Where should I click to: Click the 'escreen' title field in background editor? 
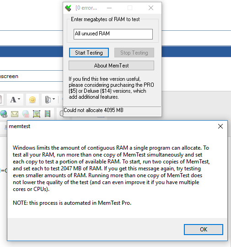(x=32, y=76)
